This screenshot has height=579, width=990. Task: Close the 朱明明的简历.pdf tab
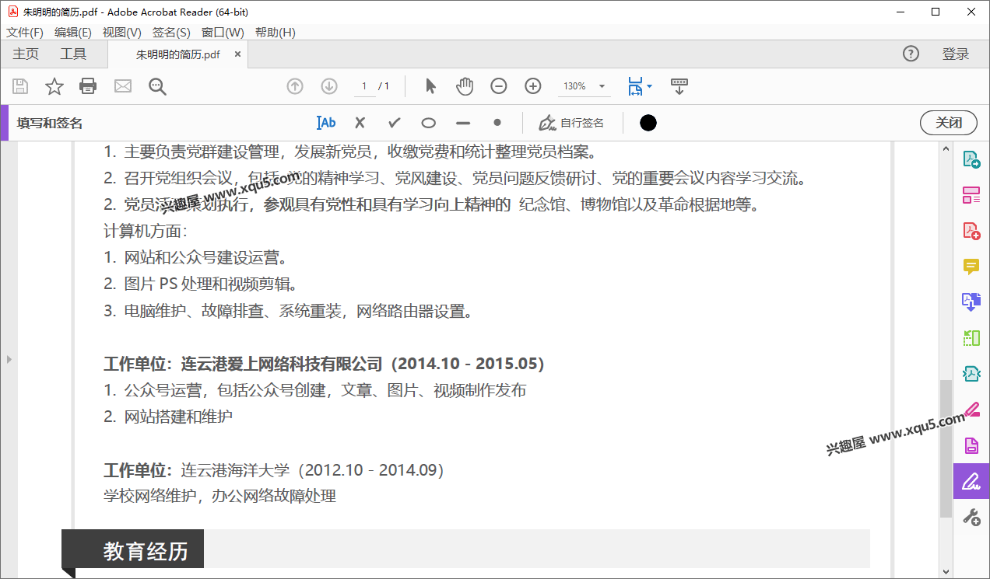237,54
